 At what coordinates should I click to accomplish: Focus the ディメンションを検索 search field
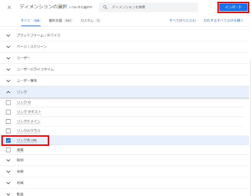click(148, 7)
